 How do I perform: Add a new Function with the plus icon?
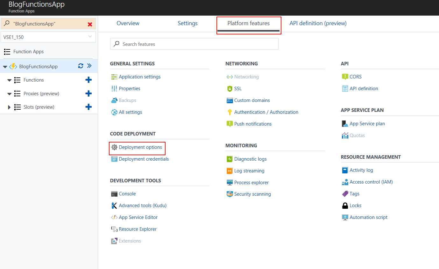click(89, 80)
